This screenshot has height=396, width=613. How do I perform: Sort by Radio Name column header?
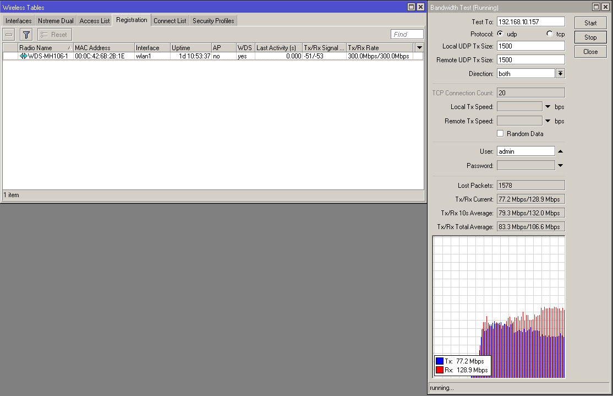coord(45,48)
